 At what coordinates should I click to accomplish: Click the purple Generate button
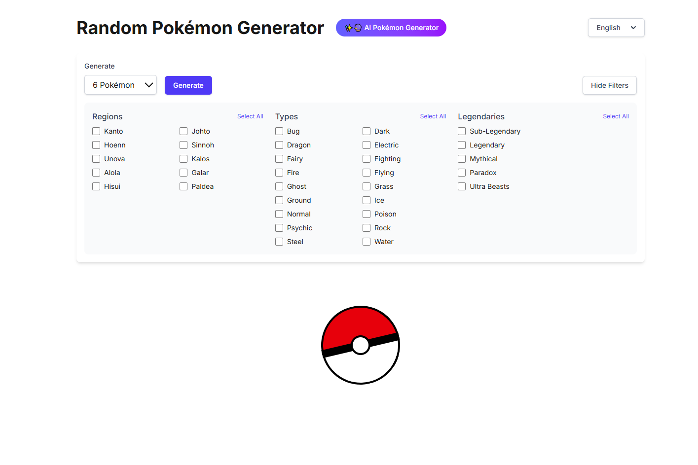(188, 85)
